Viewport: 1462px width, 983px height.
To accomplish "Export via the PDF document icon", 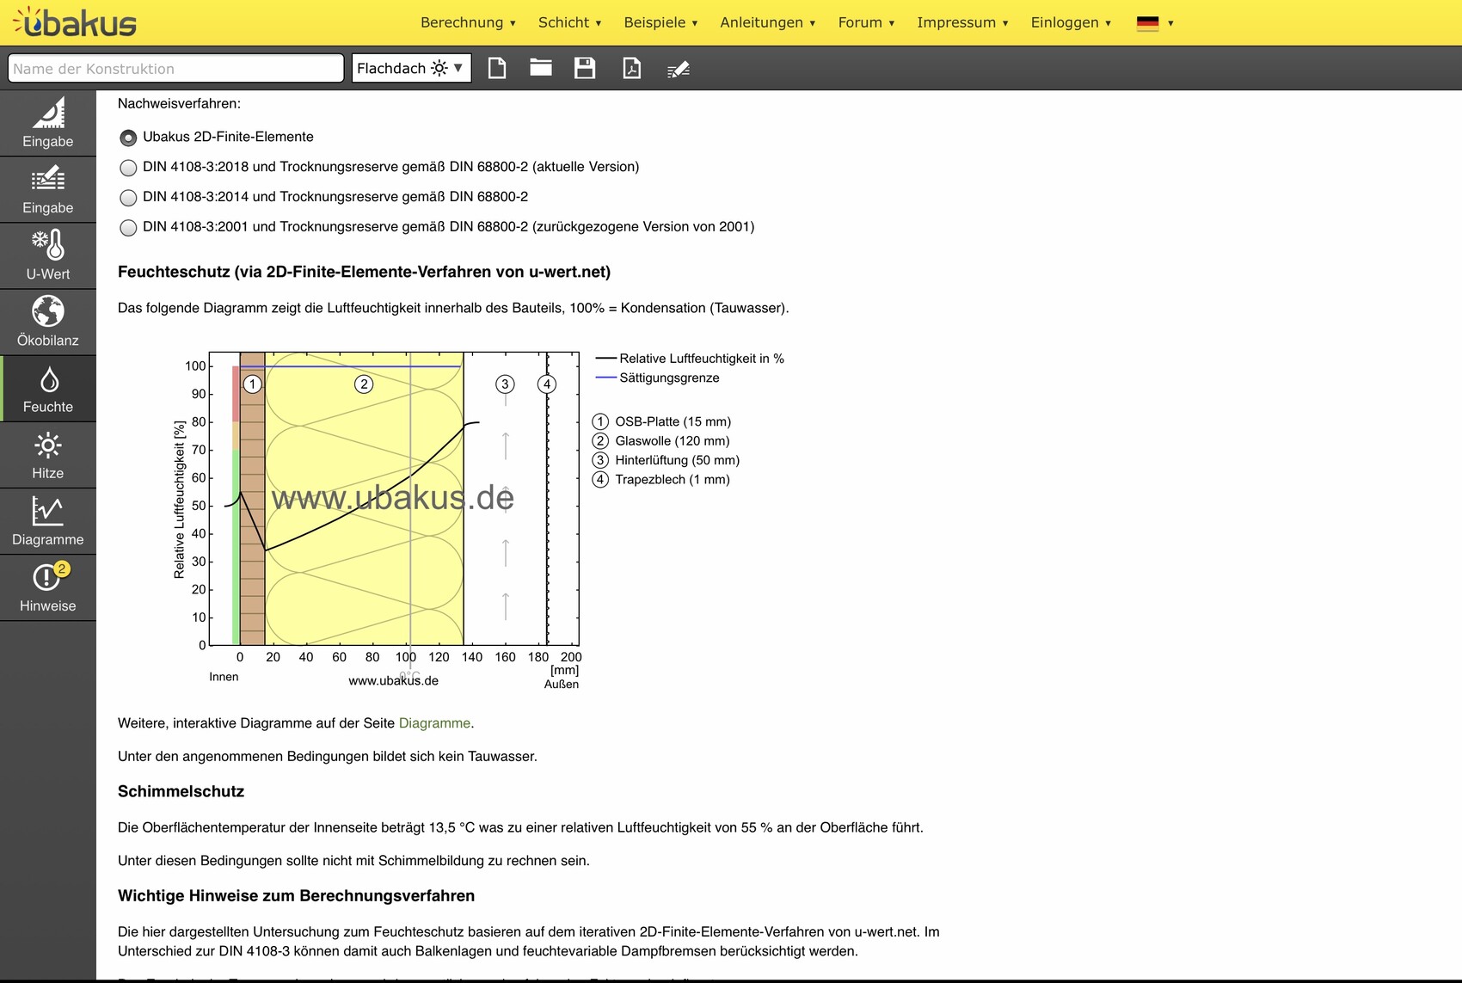I will (631, 68).
